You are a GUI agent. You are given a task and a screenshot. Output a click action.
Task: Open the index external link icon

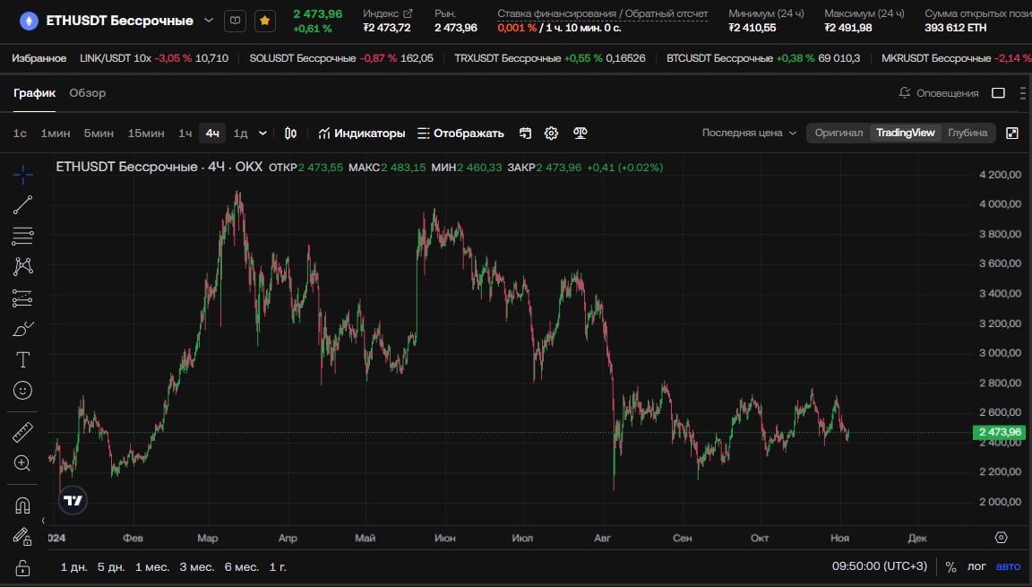click(408, 13)
